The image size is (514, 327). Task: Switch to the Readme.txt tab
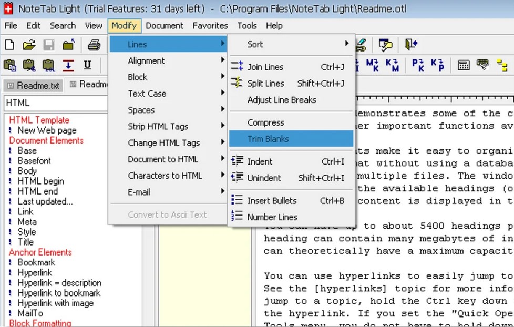click(x=33, y=86)
